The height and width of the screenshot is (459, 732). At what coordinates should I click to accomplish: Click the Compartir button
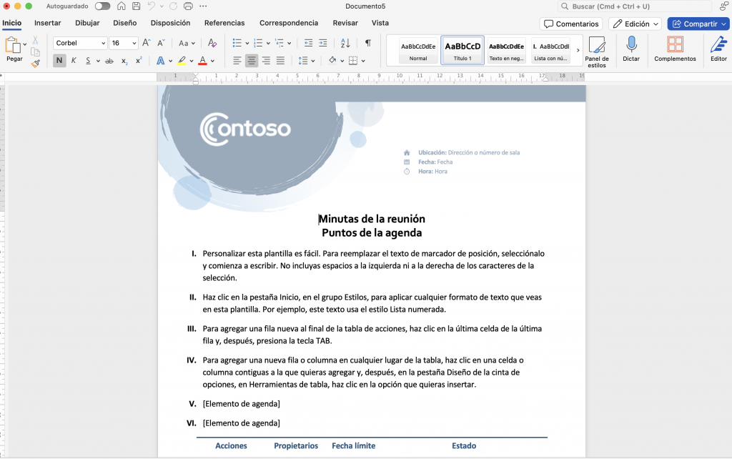point(699,24)
